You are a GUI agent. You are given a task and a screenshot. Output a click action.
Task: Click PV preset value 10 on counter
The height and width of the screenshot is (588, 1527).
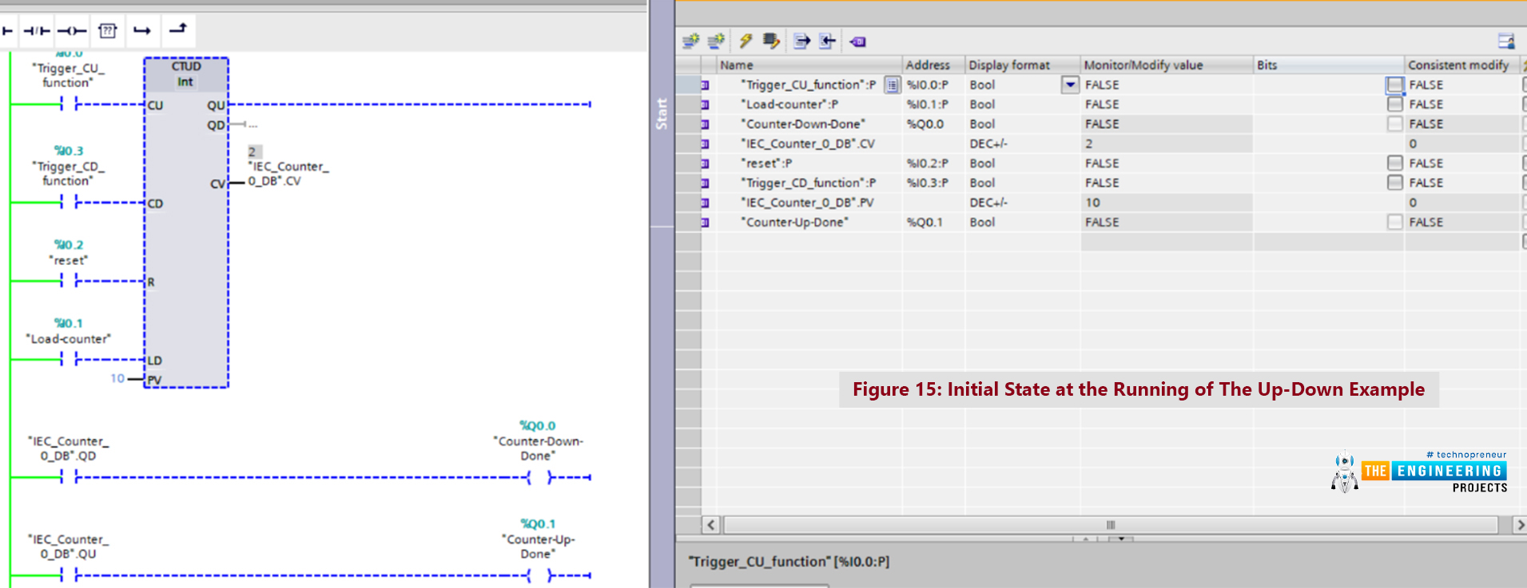click(117, 378)
